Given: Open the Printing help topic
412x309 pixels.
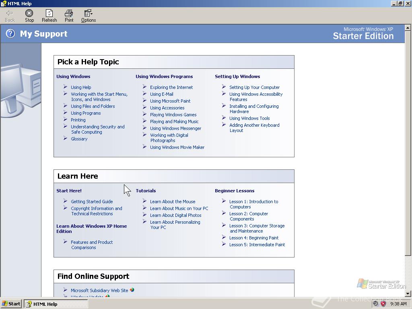Looking at the screenshot, I should click(78, 120).
